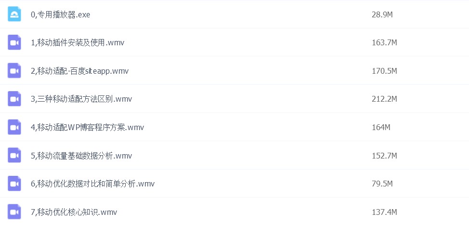The image size is (469, 225).
Task: Click the blue icon of 专用播放器.exe
Action: coord(14,14)
